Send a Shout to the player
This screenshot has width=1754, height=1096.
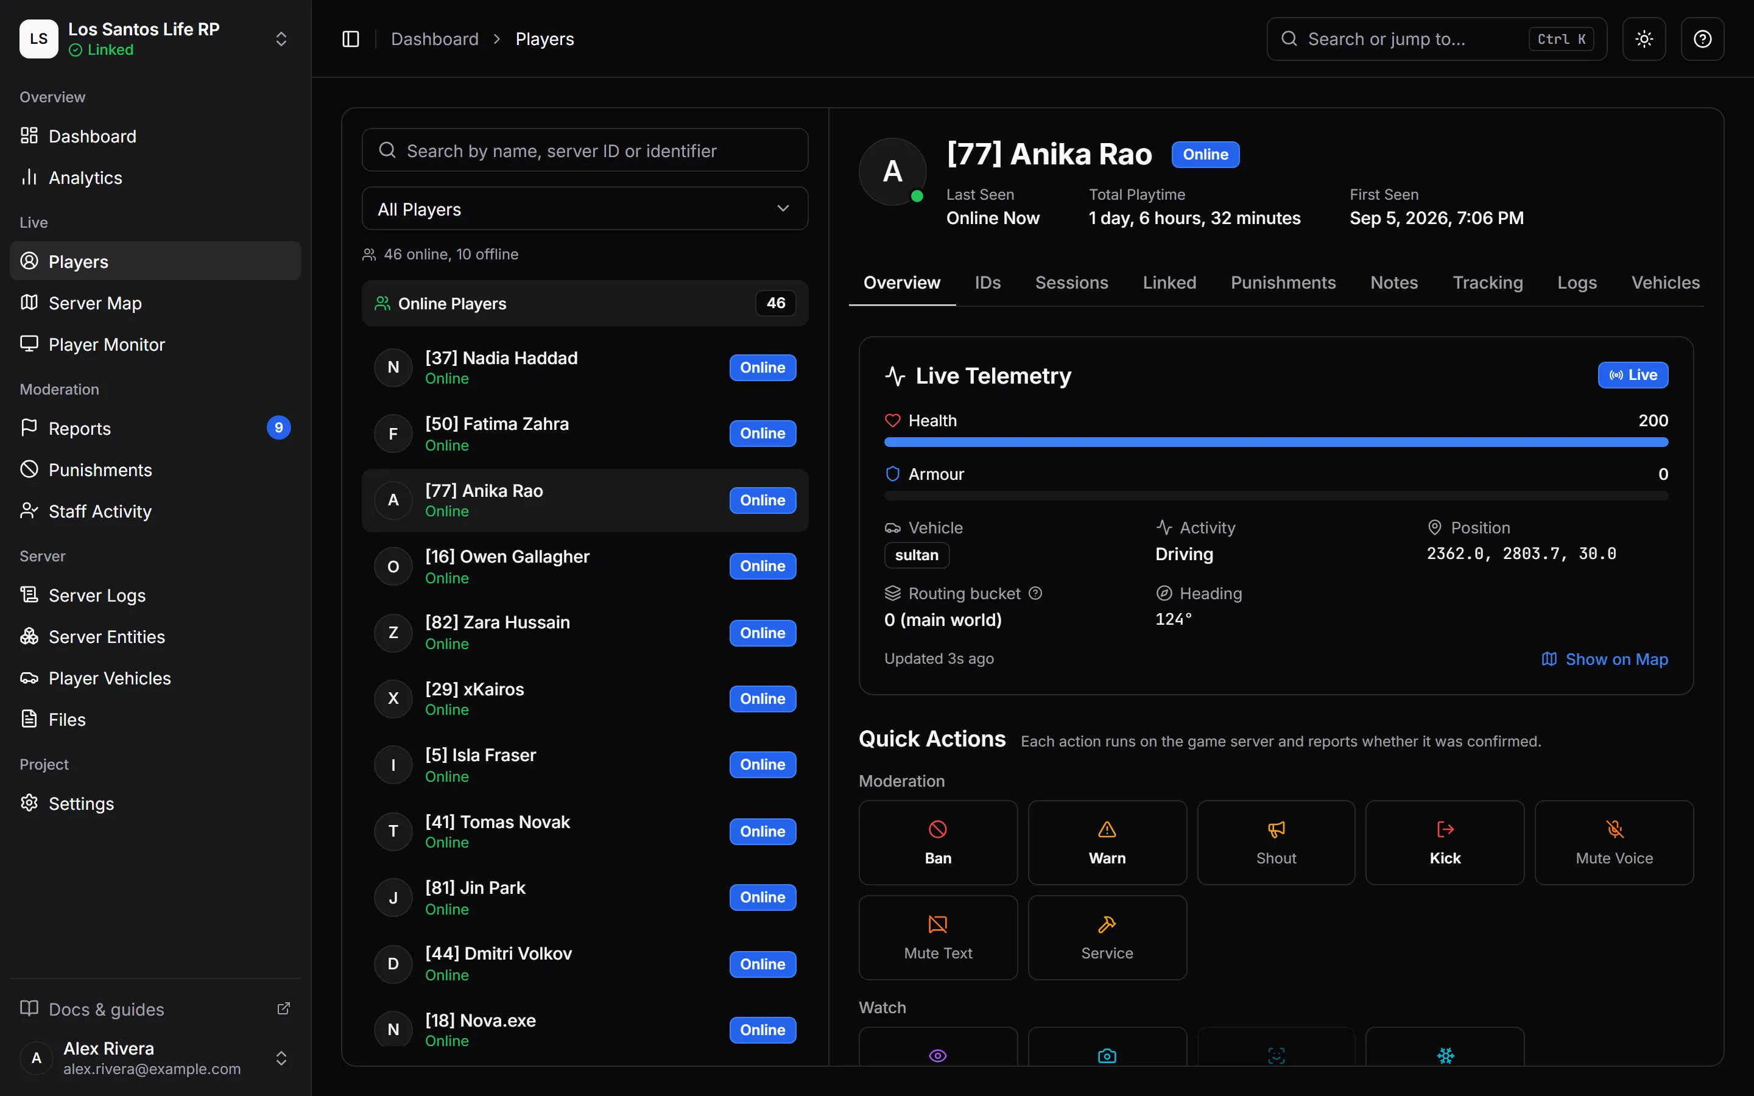coord(1276,842)
